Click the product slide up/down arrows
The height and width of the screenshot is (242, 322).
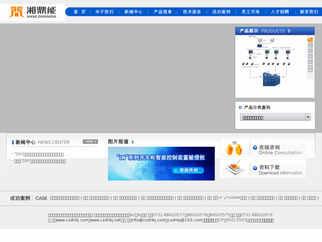[x=310, y=68]
